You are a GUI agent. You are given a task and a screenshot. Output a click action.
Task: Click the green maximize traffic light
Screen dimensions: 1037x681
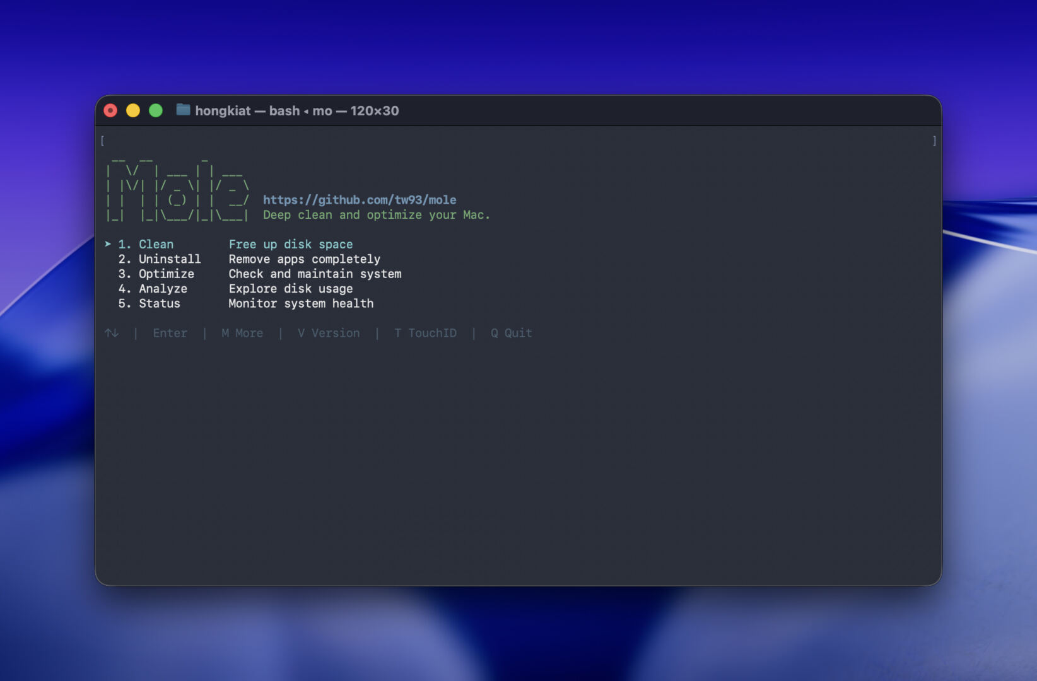pyautogui.click(x=155, y=110)
